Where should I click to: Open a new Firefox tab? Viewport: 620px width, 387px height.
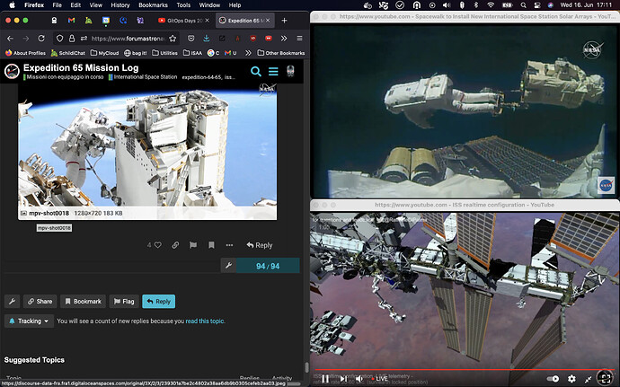(284, 20)
